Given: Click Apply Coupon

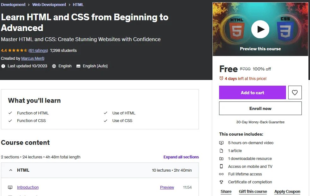Looking at the screenshot, I should [287, 192].
